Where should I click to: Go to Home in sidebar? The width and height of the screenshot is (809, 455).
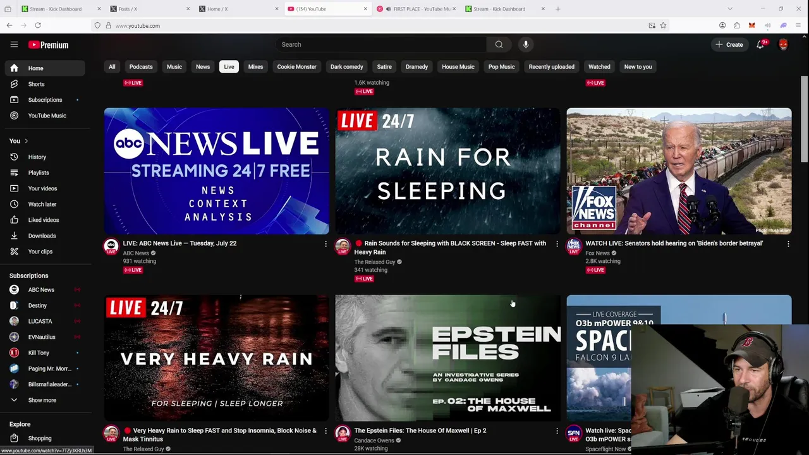pos(44,68)
